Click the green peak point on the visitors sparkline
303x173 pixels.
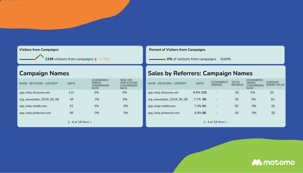(x=40, y=54)
